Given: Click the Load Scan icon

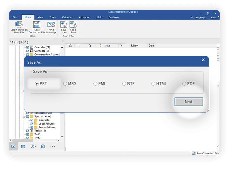Looking at the screenshot, I should tap(73, 25).
